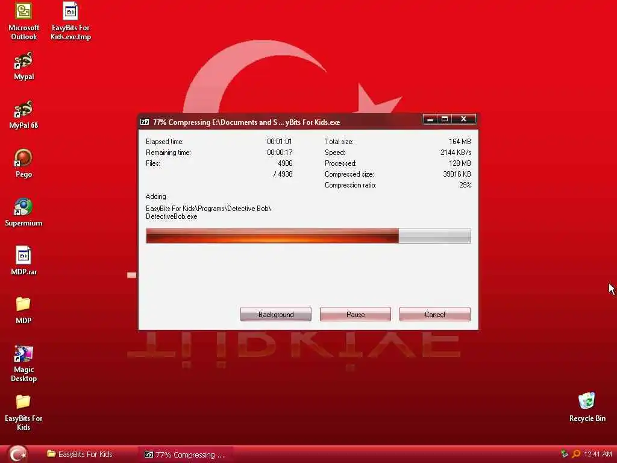Click the files count 4906

tap(285, 163)
